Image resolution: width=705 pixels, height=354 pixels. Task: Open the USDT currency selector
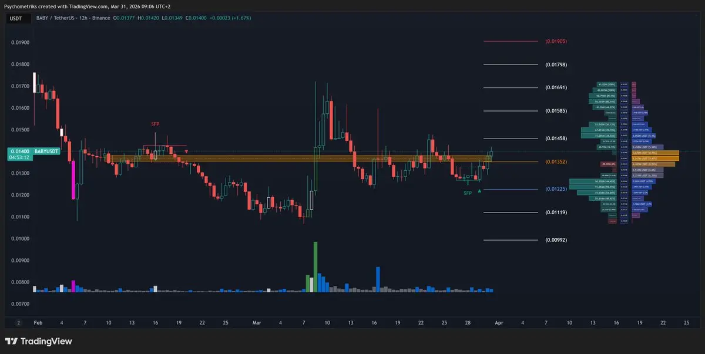tap(15, 18)
